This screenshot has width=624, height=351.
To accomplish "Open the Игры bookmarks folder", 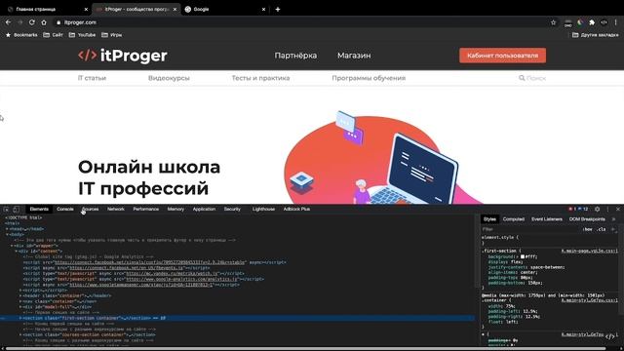I will (111, 35).
